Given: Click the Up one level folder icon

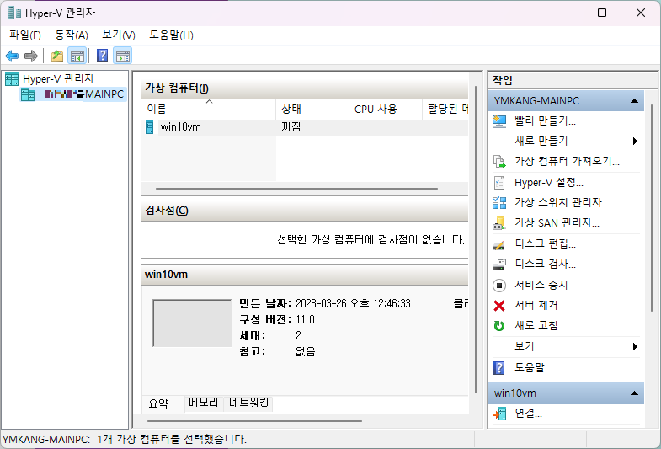Looking at the screenshot, I should [x=57, y=56].
